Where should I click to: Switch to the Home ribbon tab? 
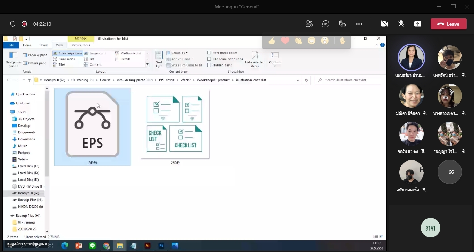(x=27, y=45)
